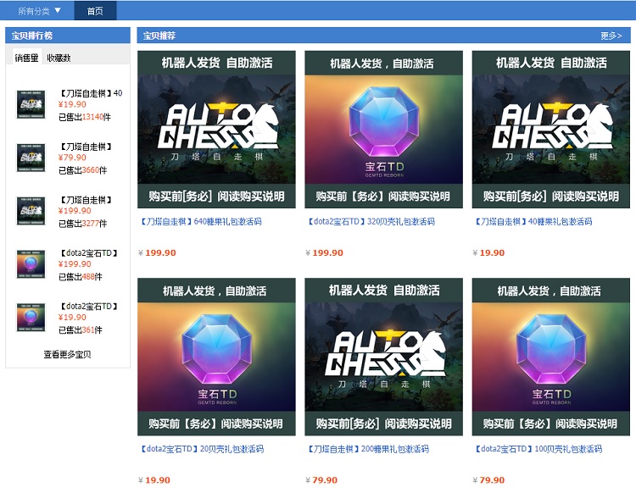Open the 320贝壳礼包 宝石TD product image

[x=383, y=130]
